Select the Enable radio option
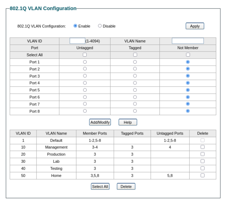This screenshot has width=230, height=206. 76,26
